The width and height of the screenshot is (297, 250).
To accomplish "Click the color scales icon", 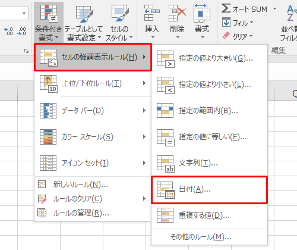I will [x=48, y=137].
